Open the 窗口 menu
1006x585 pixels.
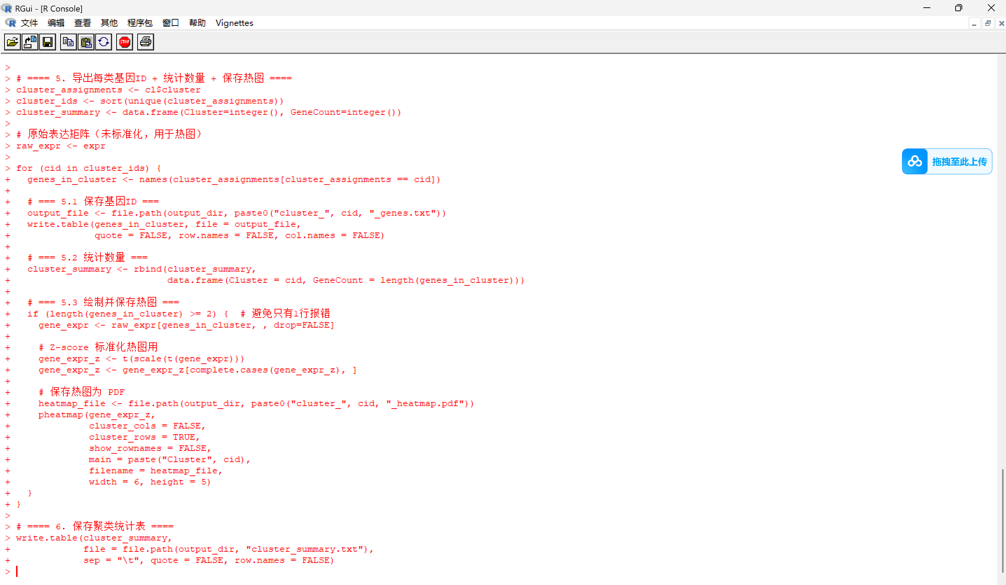(171, 23)
